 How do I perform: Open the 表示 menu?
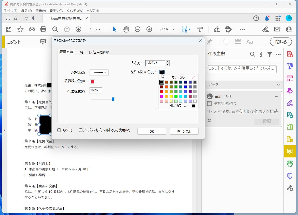(x=41, y=11)
